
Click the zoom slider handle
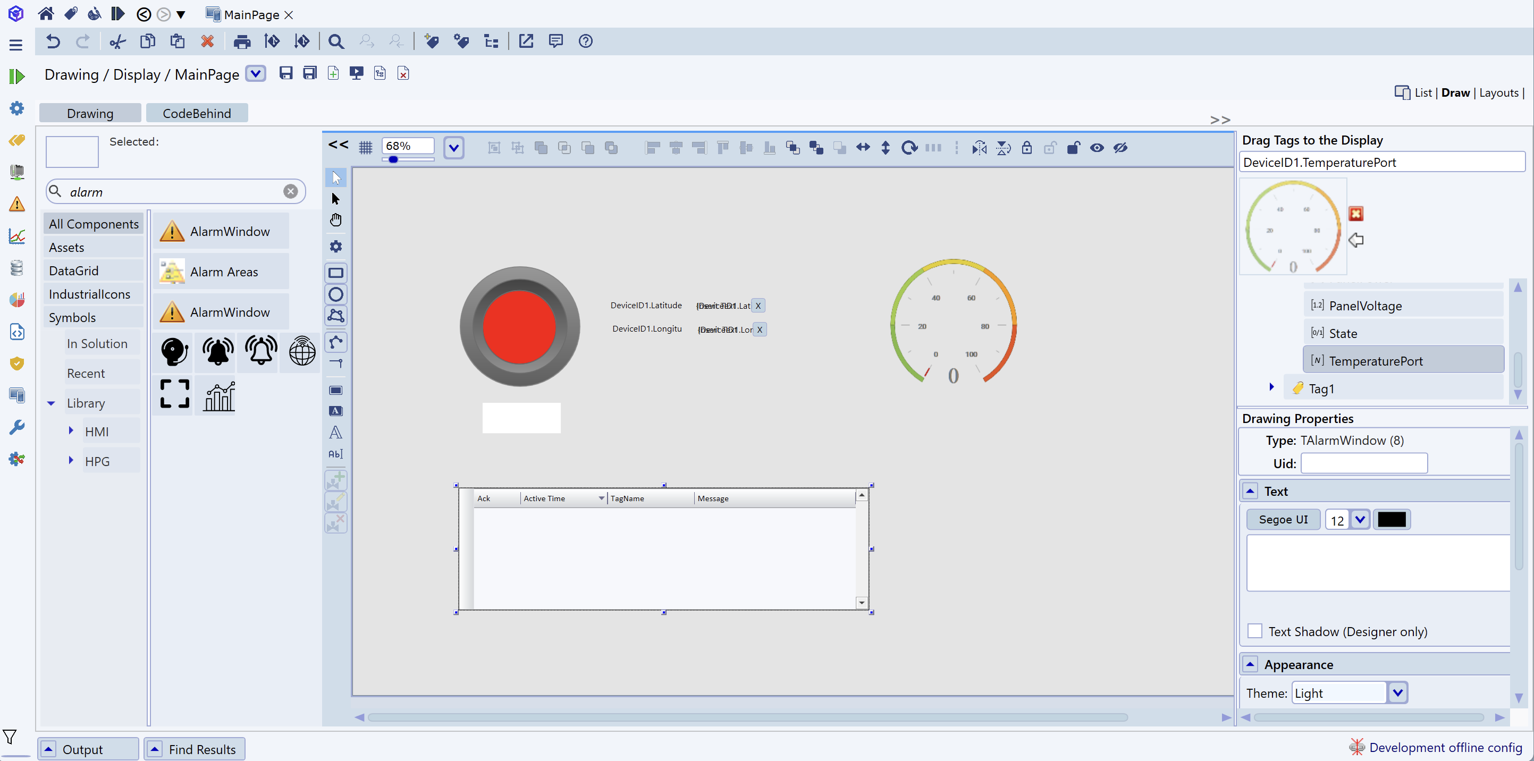(393, 159)
